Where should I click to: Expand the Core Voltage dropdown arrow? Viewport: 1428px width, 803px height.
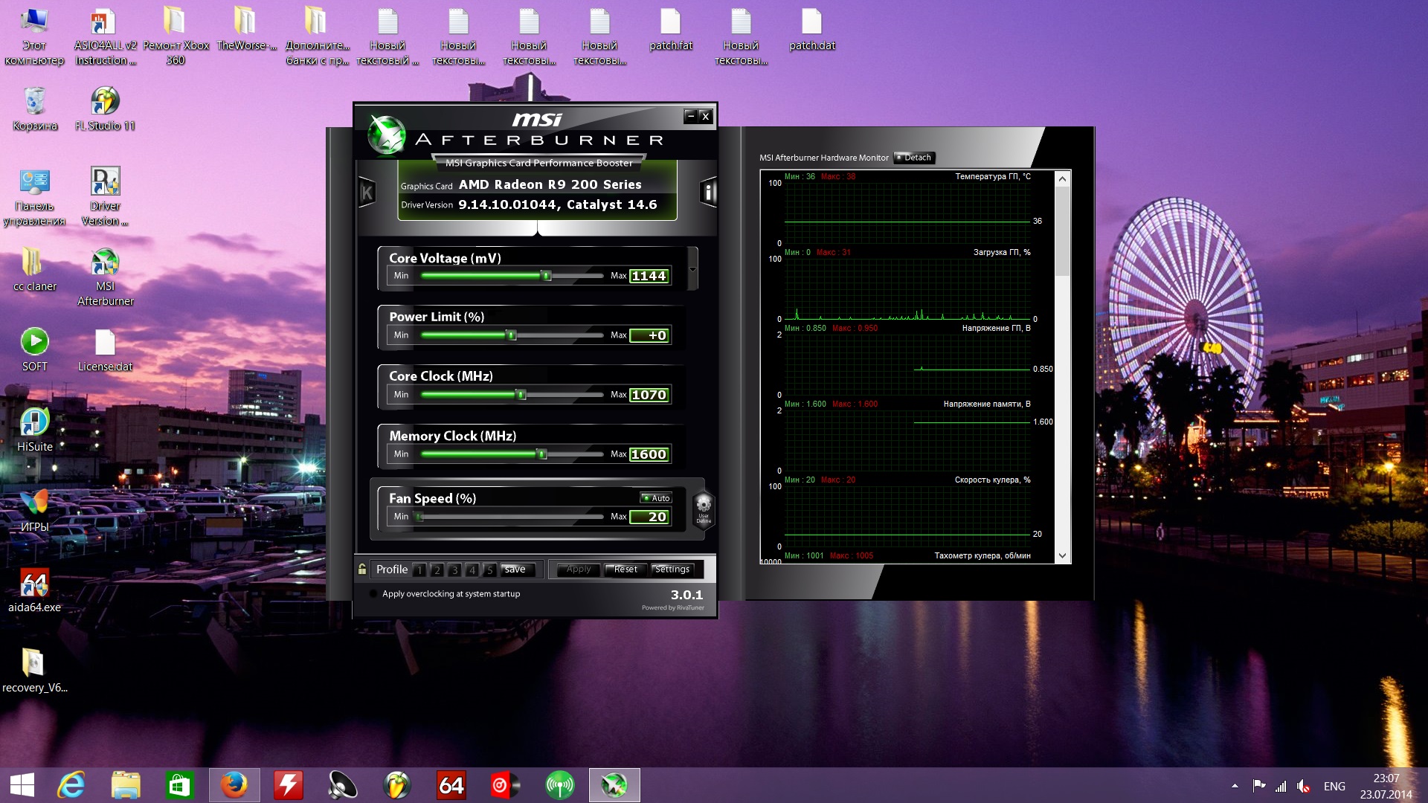click(x=693, y=270)
